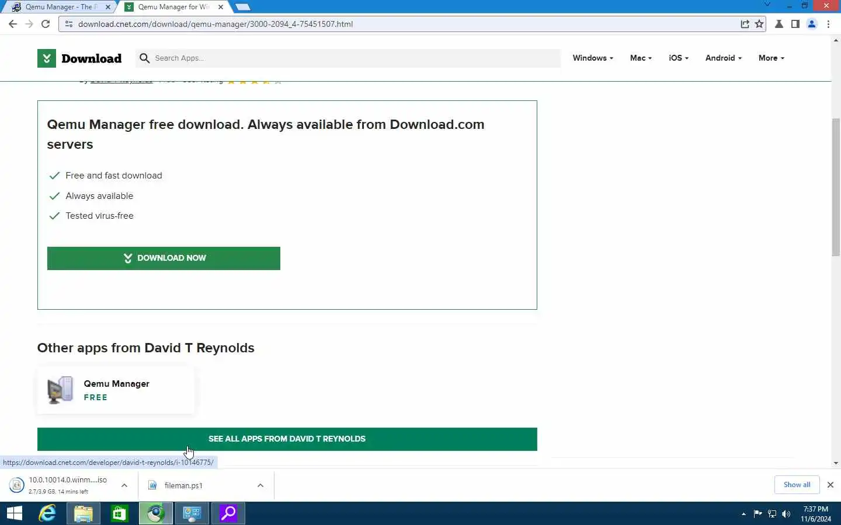Expand the Windows menu
The image size is (841, 525).
pos(593,58)
